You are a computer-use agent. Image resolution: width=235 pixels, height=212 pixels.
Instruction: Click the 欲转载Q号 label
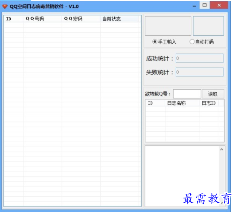tap(158, 94)
